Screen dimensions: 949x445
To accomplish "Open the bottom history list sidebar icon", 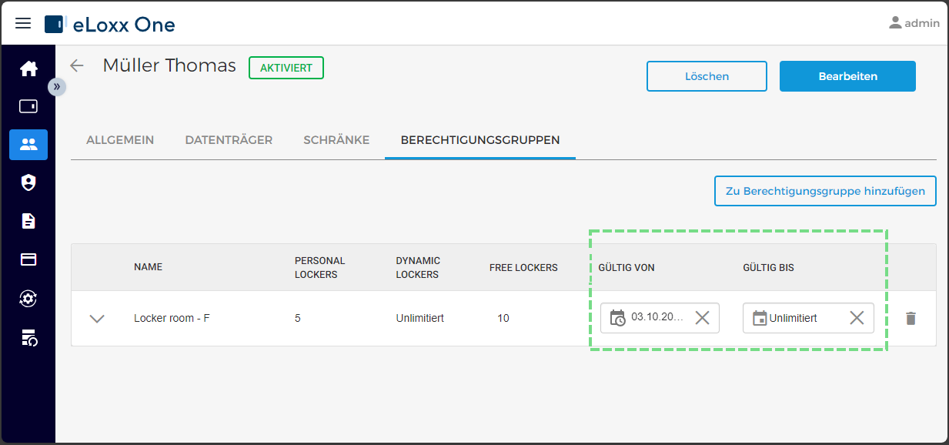I will [x=28, y=336].
